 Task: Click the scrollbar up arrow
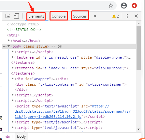click(138, 23)
